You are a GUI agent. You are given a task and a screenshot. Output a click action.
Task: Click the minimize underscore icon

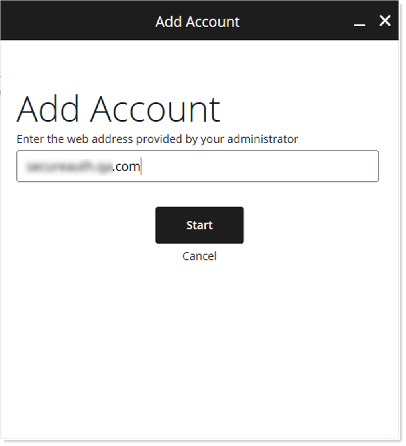point(359,24)
